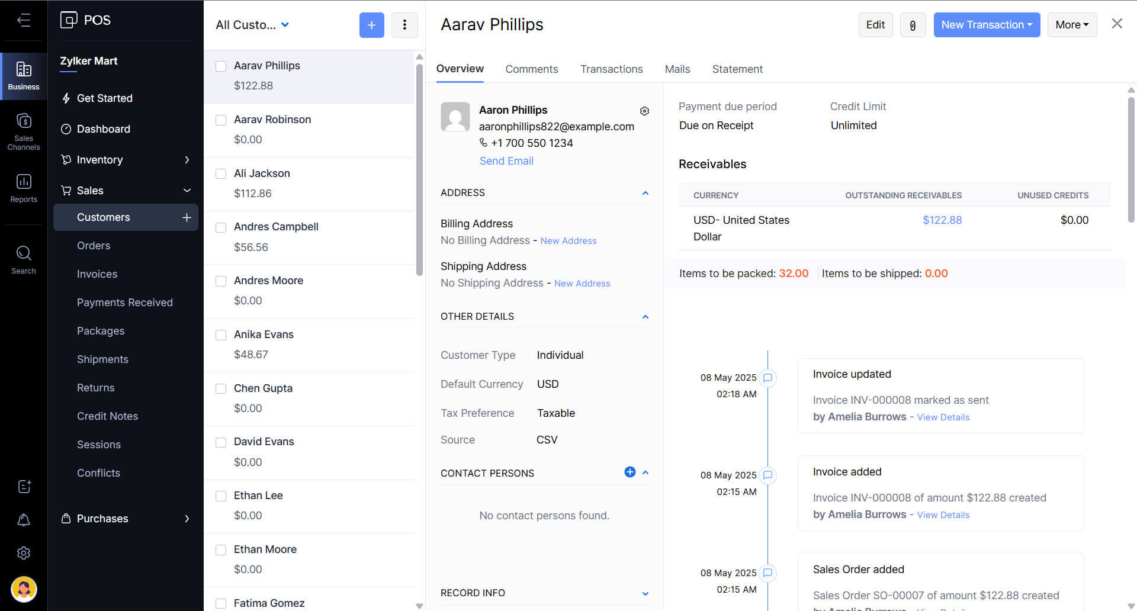Open the Statement tab
Image resolution: width=1137 pixels, height=611 pixels.
[x=737, y=69]
